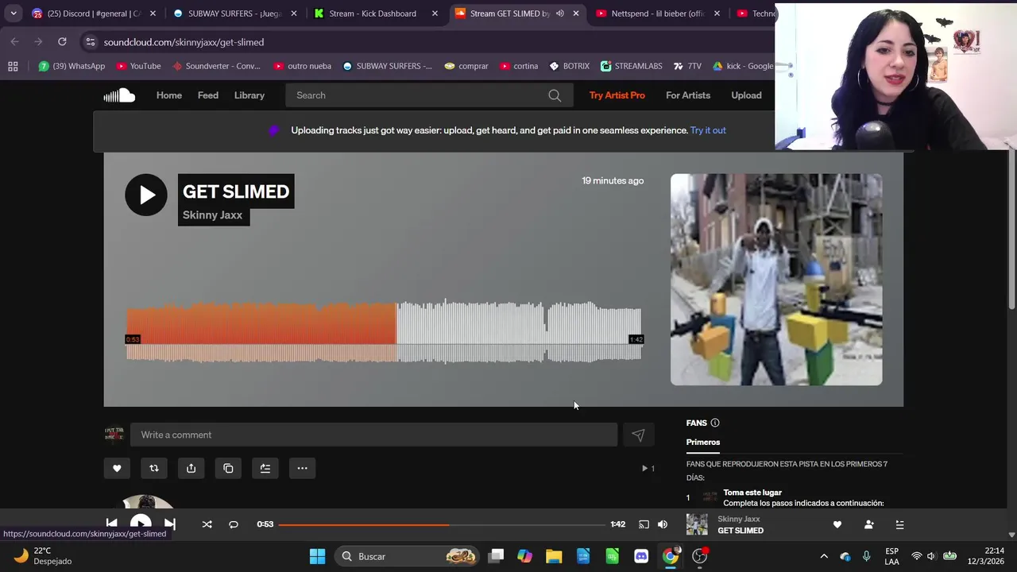Like the track with heart button
Viewport: 1017px width, 572px height.
117,468
